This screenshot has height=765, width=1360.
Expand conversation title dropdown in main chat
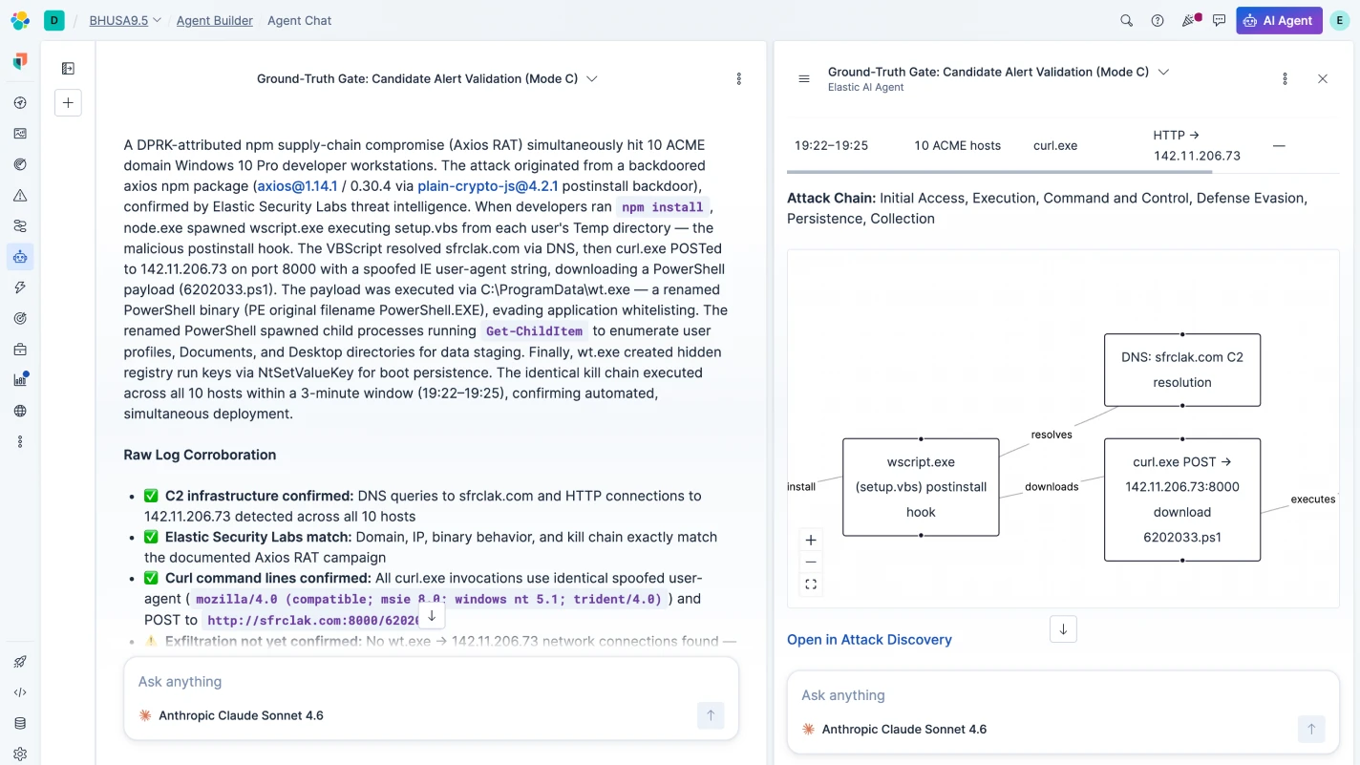click(x=592, y=79)
